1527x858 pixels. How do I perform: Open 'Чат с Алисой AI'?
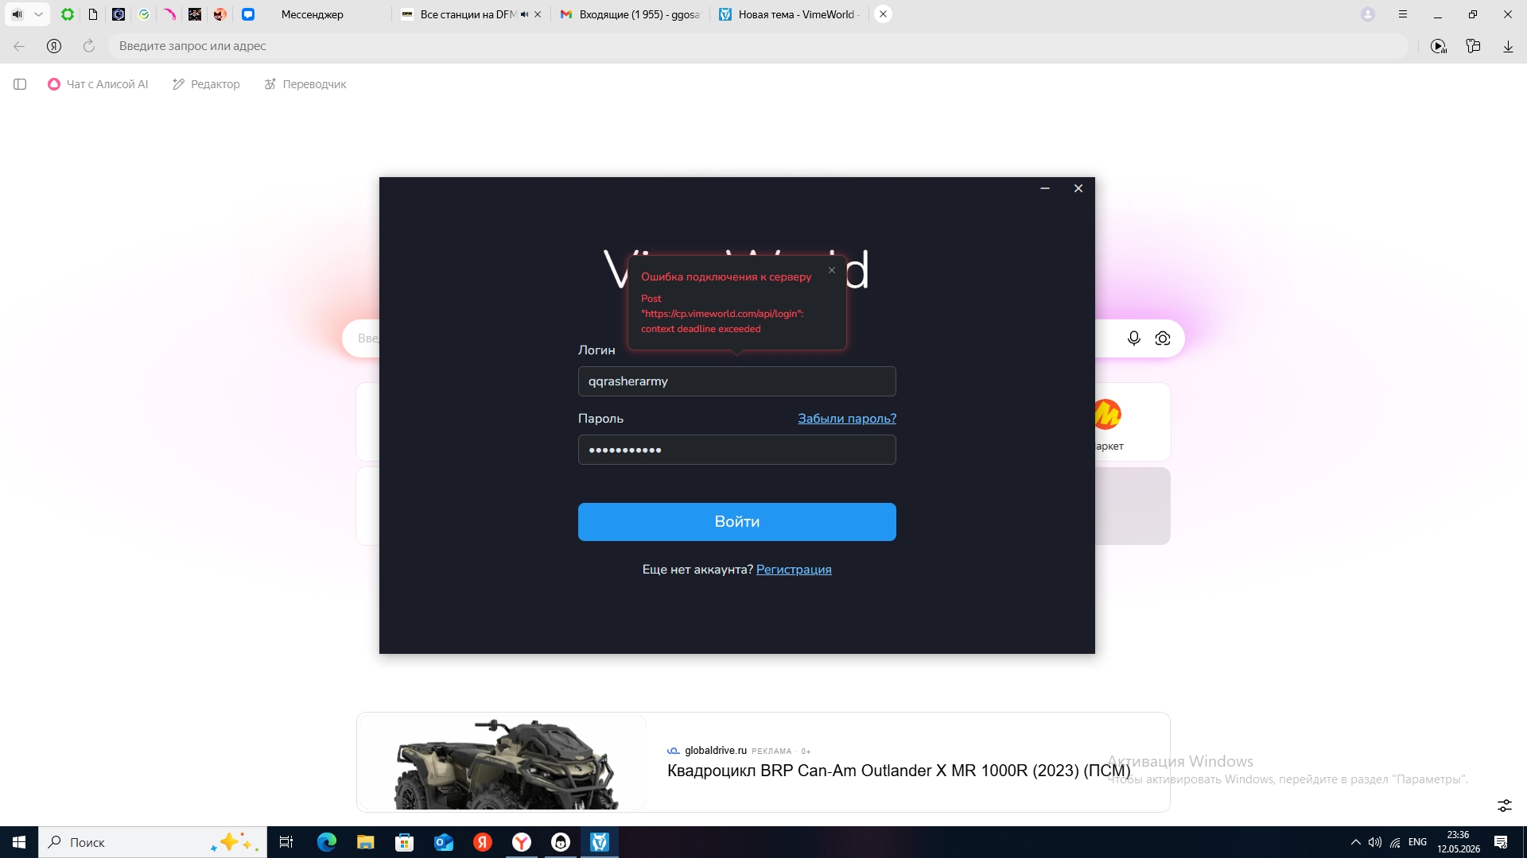[98, 84]
